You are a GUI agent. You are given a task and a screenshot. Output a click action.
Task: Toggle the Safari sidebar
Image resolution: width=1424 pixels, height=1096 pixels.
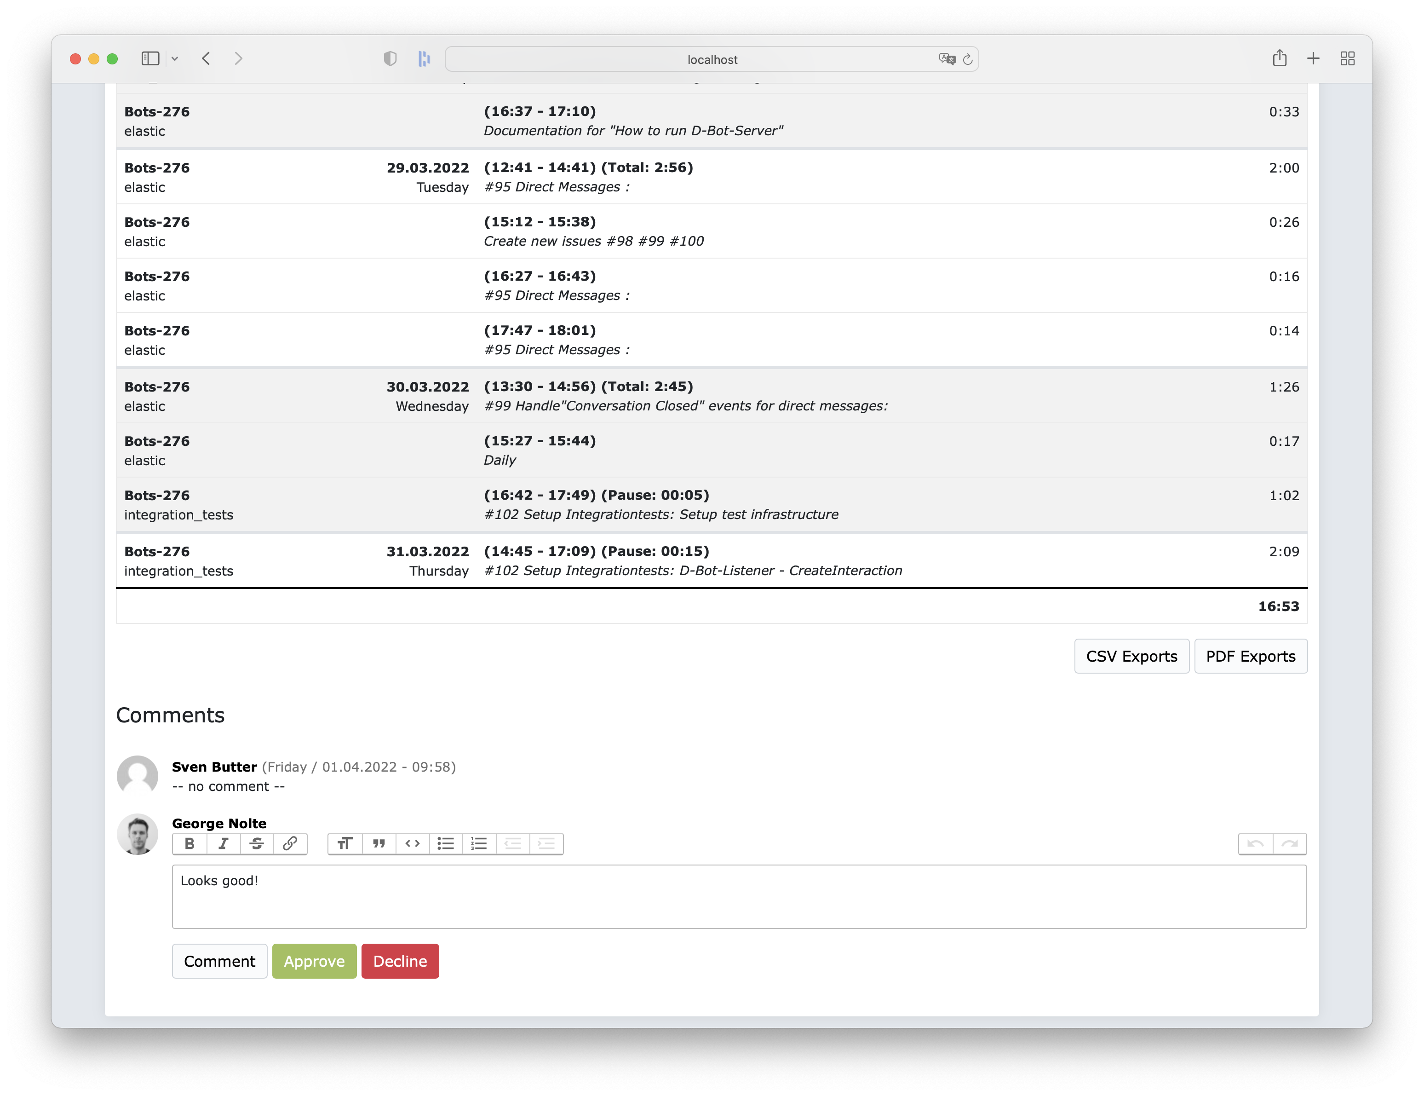pyautogui.click(x=150, y=59)
